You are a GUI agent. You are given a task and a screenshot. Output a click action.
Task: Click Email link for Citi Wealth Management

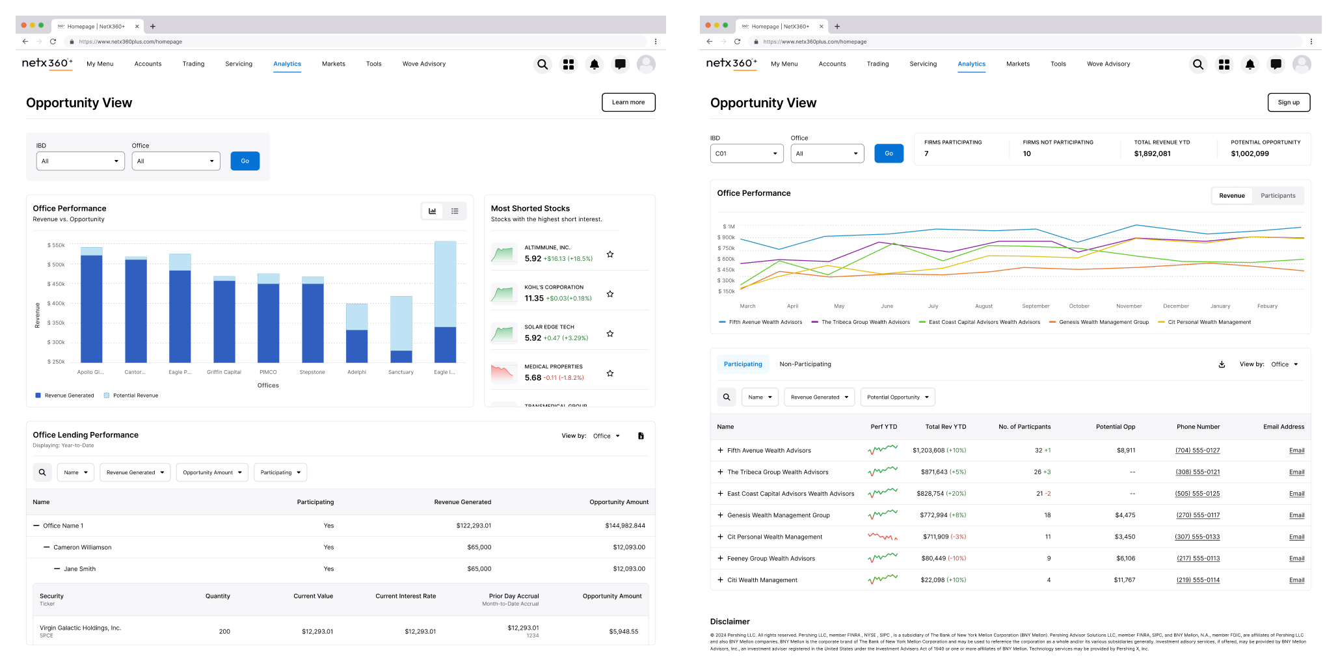tap(1296, 580)
